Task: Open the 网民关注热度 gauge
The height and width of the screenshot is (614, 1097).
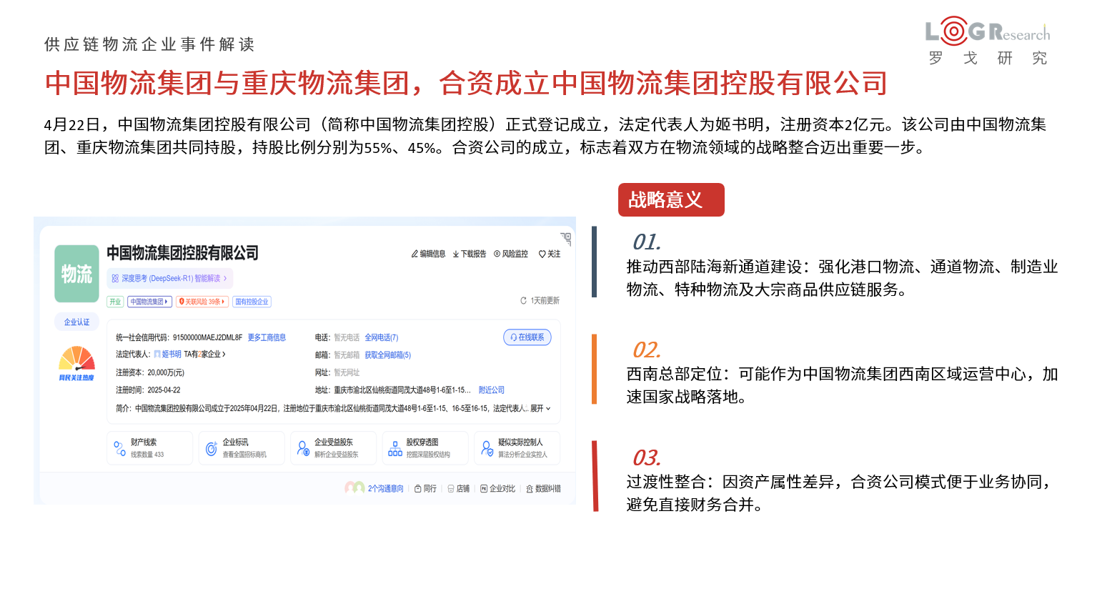Action: (76, 362)
